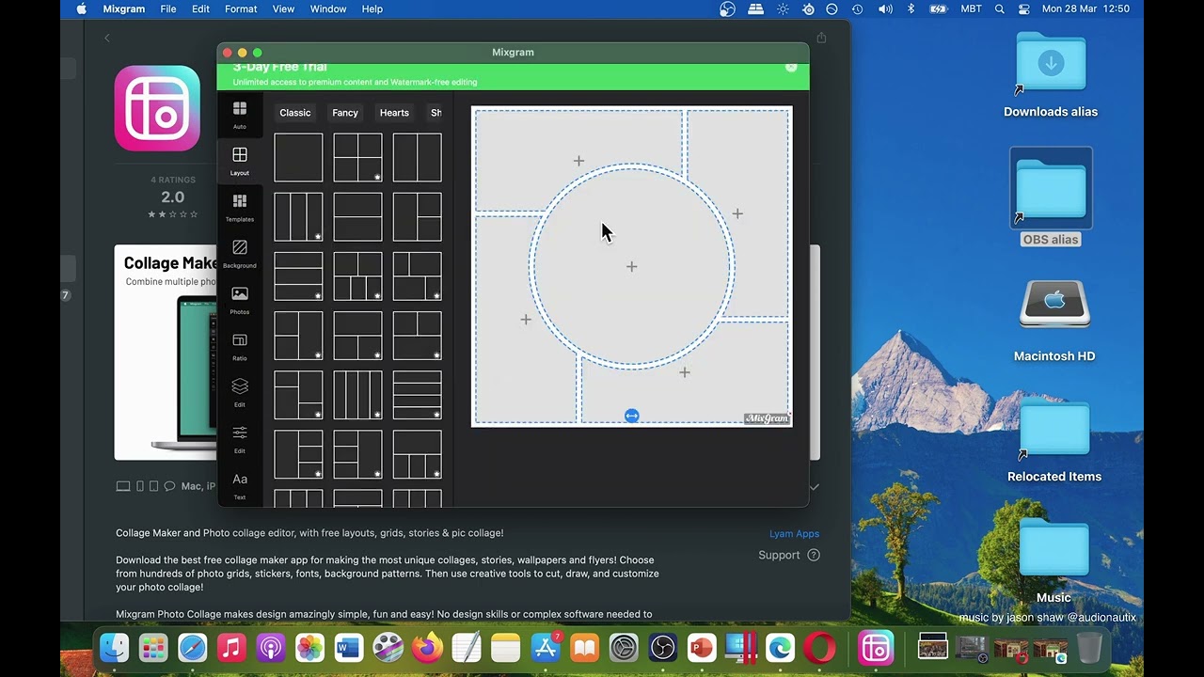
Task: Click the Bluetooth status icon
Action: (x=911, y=8)
